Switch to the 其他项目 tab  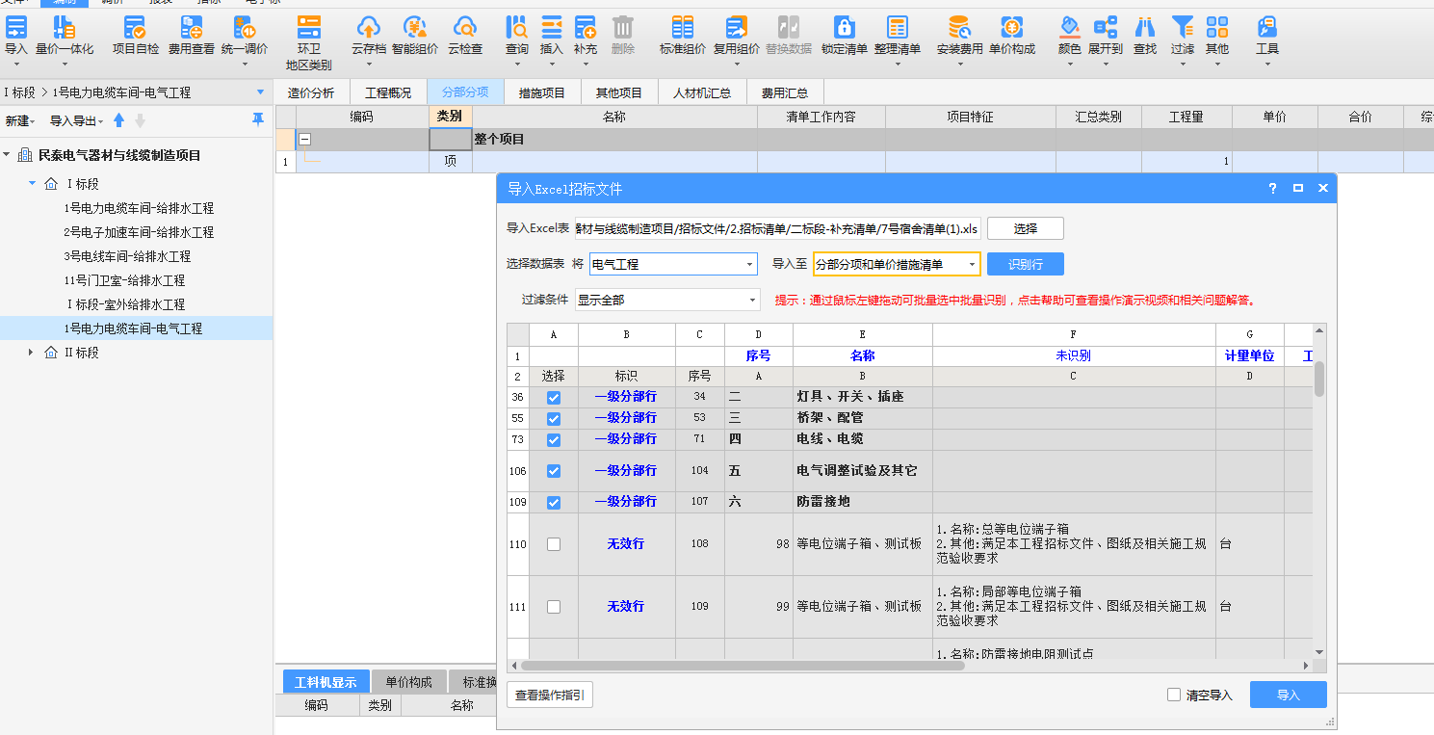point(619,92)
